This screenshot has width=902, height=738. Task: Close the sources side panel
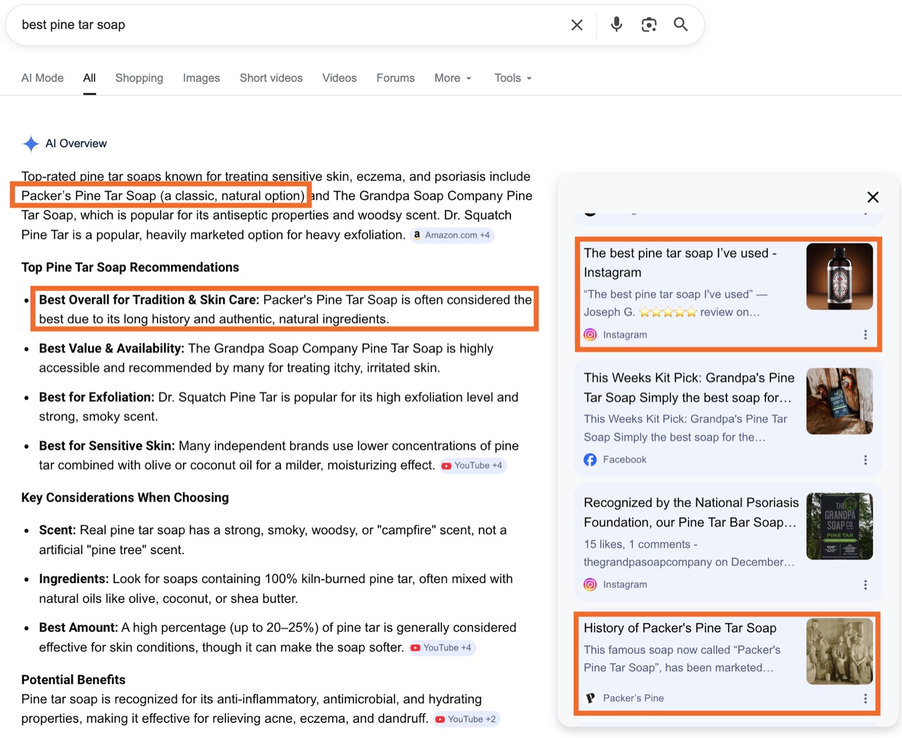(x=873, y=197)
